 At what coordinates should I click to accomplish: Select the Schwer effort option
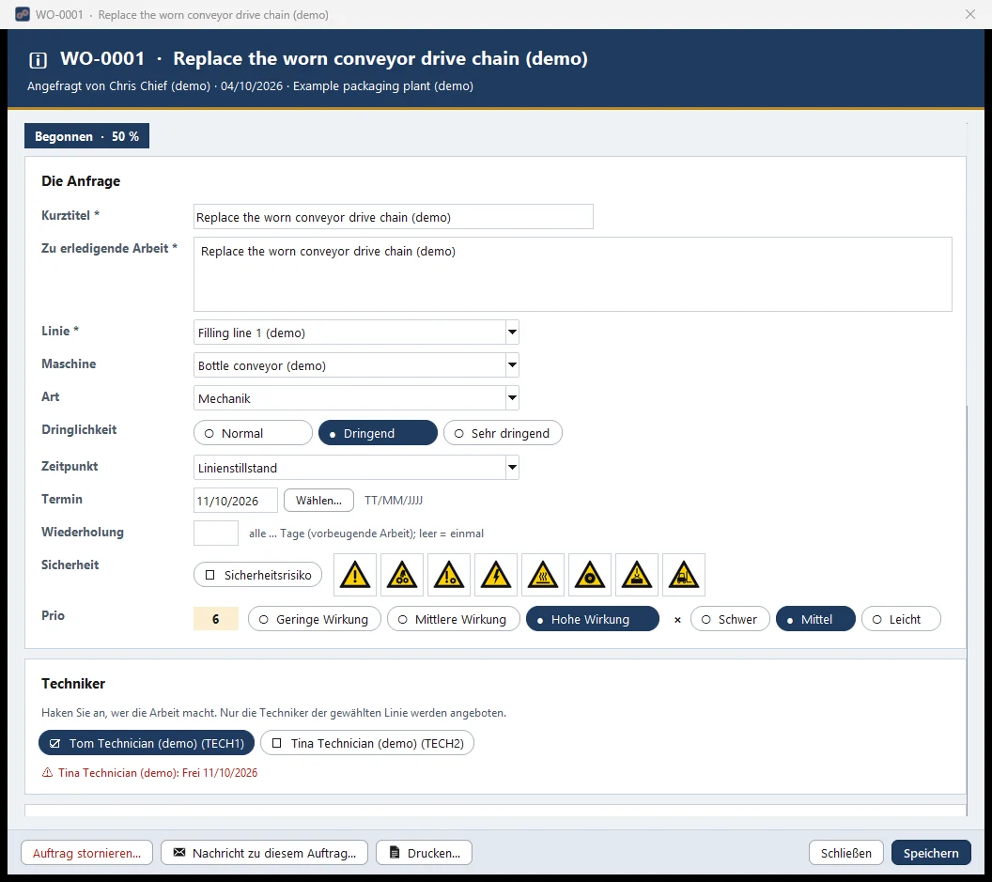click(730, 619)
